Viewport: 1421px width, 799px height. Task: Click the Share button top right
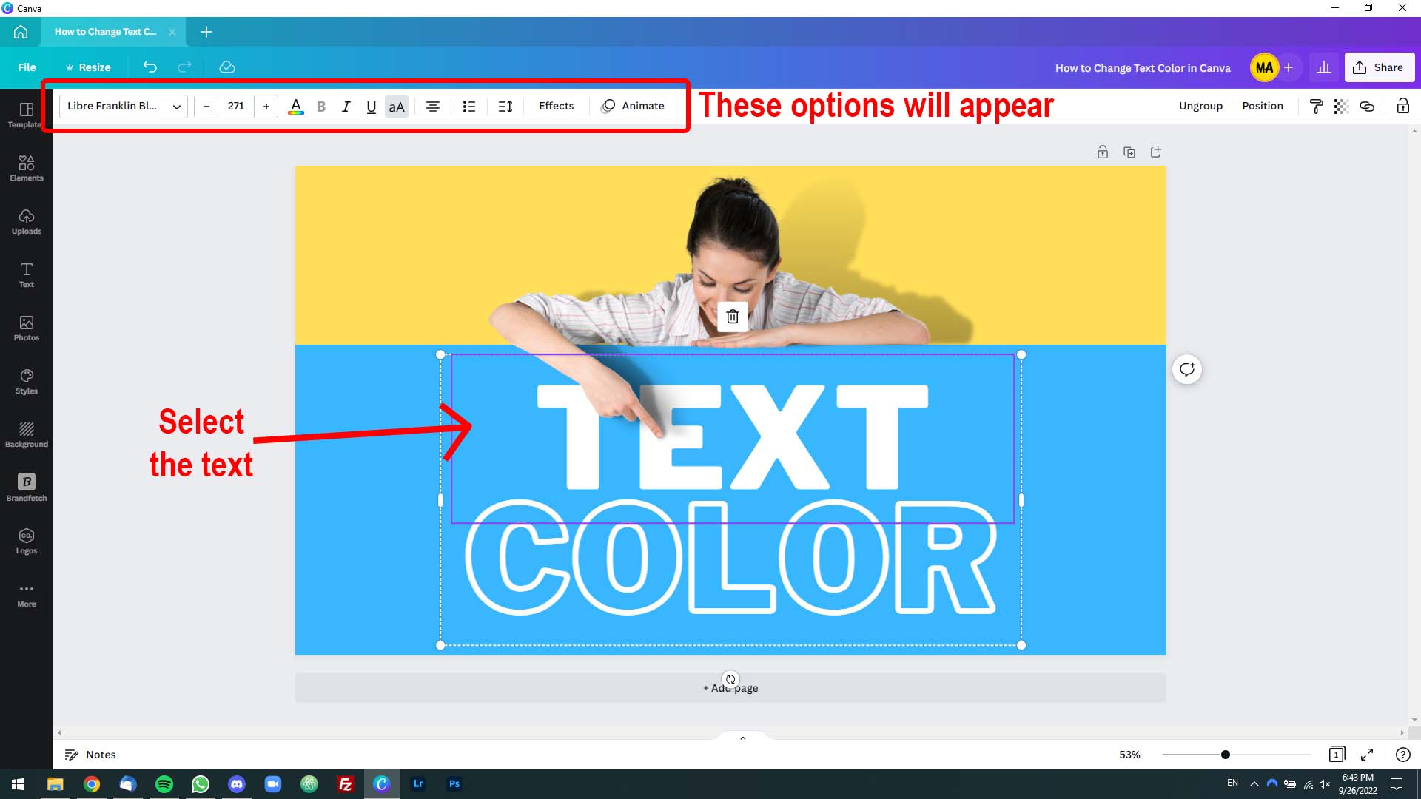coord(1378,67)
